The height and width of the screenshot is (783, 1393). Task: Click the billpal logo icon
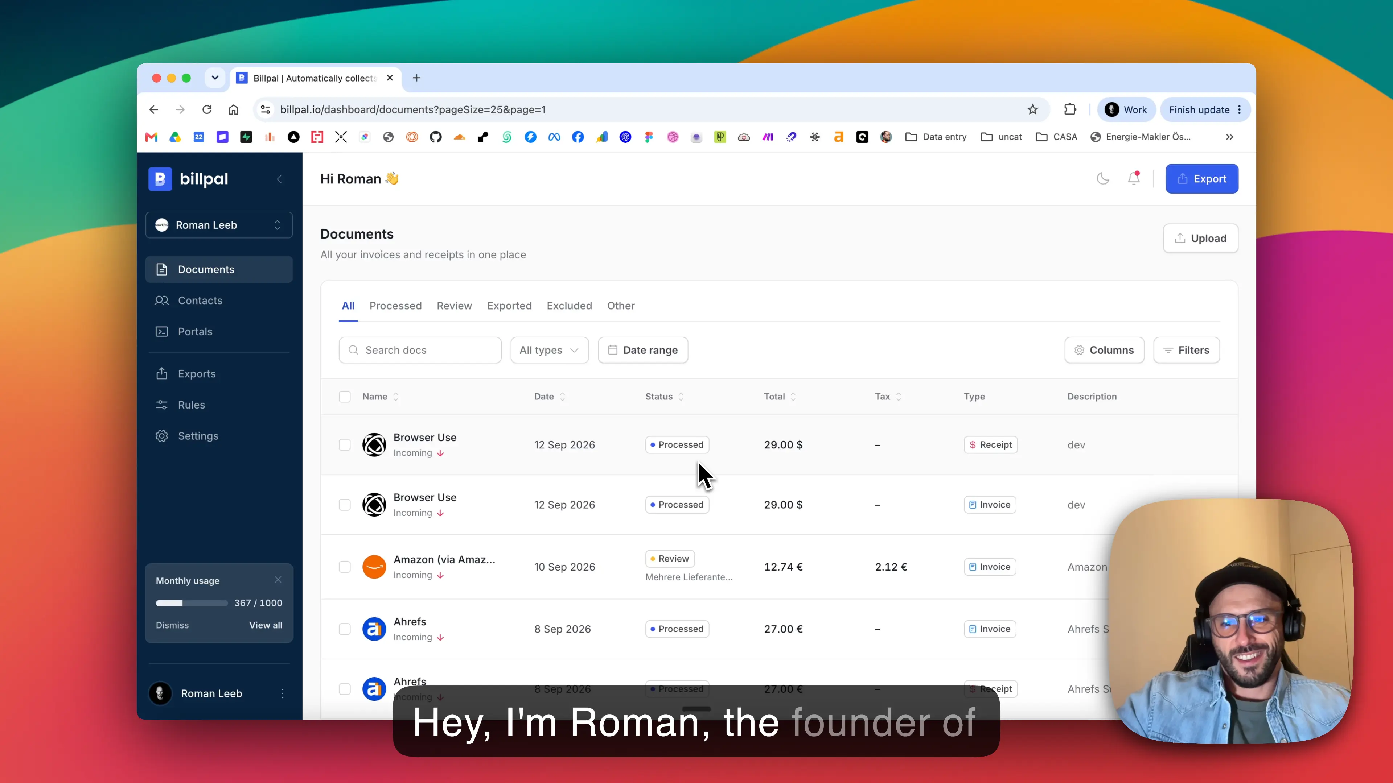(x=160, y=179)
